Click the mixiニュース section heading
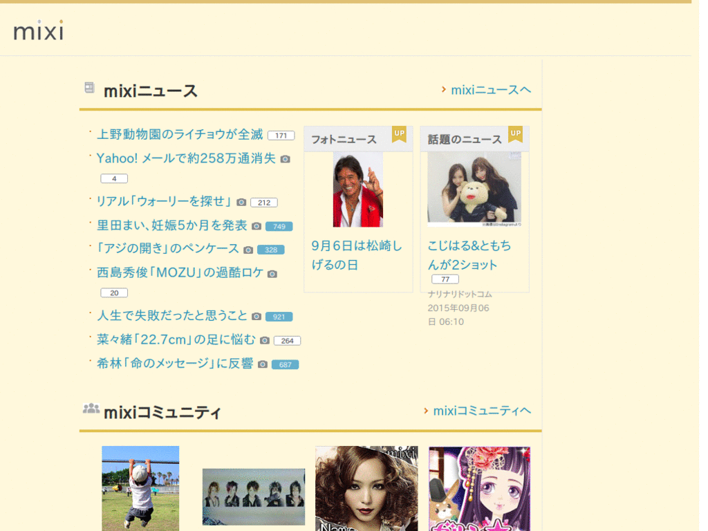708x531 pixels. click(150, 91)
